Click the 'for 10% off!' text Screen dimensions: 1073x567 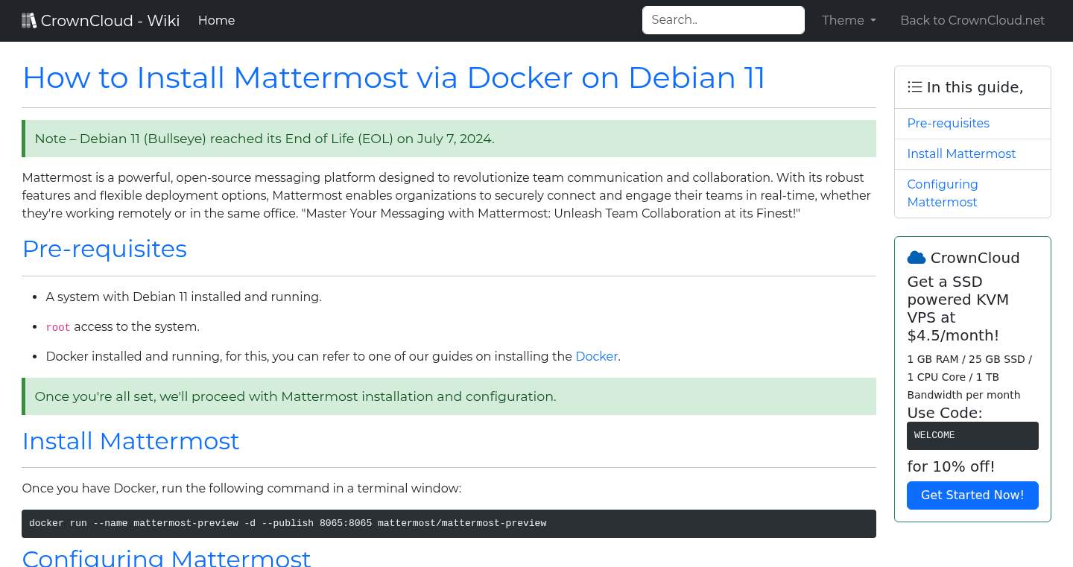tap(951, 466)
